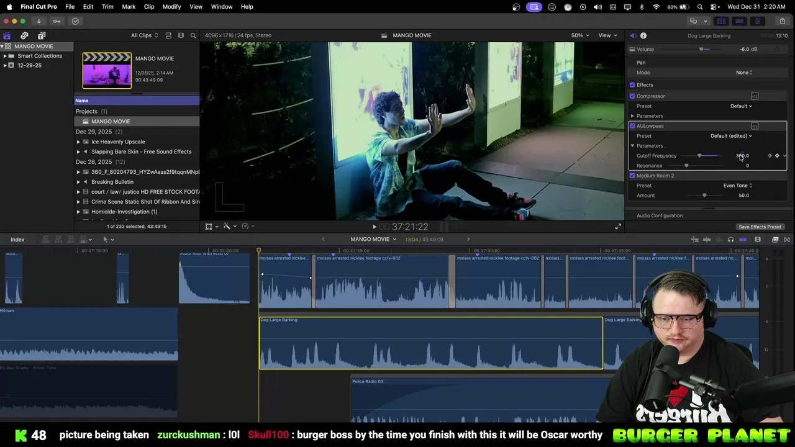Expand Smart Collections folder
This screenshot has height=447, width=795.
click(x=4, y=56)
